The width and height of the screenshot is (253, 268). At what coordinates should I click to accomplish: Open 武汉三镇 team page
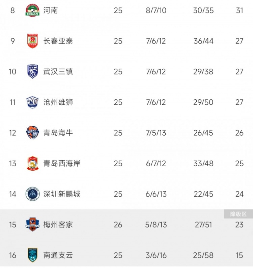click(x=58, y=72)
